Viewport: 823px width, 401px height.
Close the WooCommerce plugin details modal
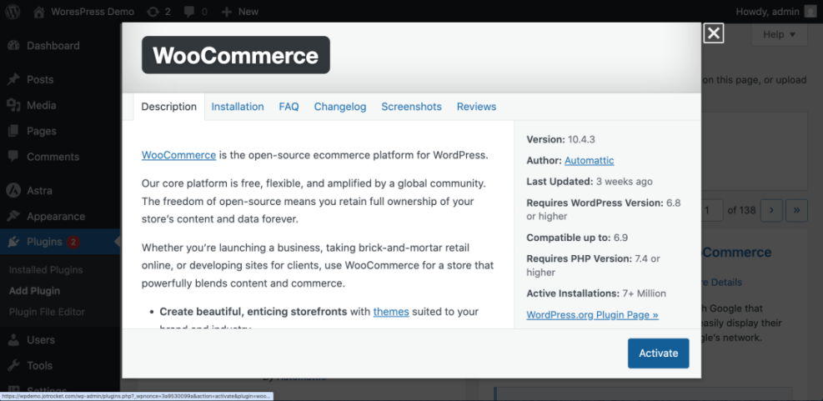713,33
